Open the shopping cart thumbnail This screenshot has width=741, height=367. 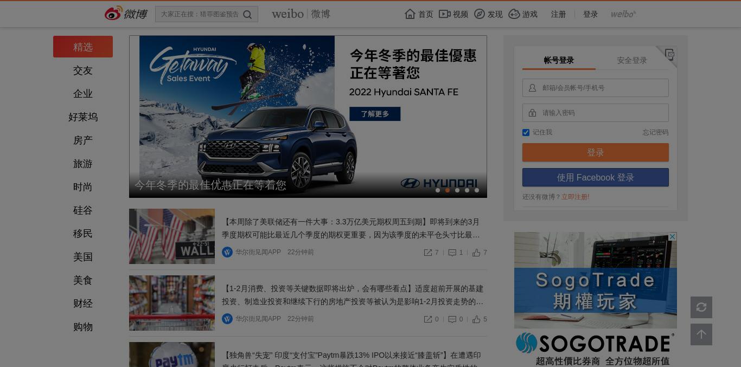[x=172, y=303]
